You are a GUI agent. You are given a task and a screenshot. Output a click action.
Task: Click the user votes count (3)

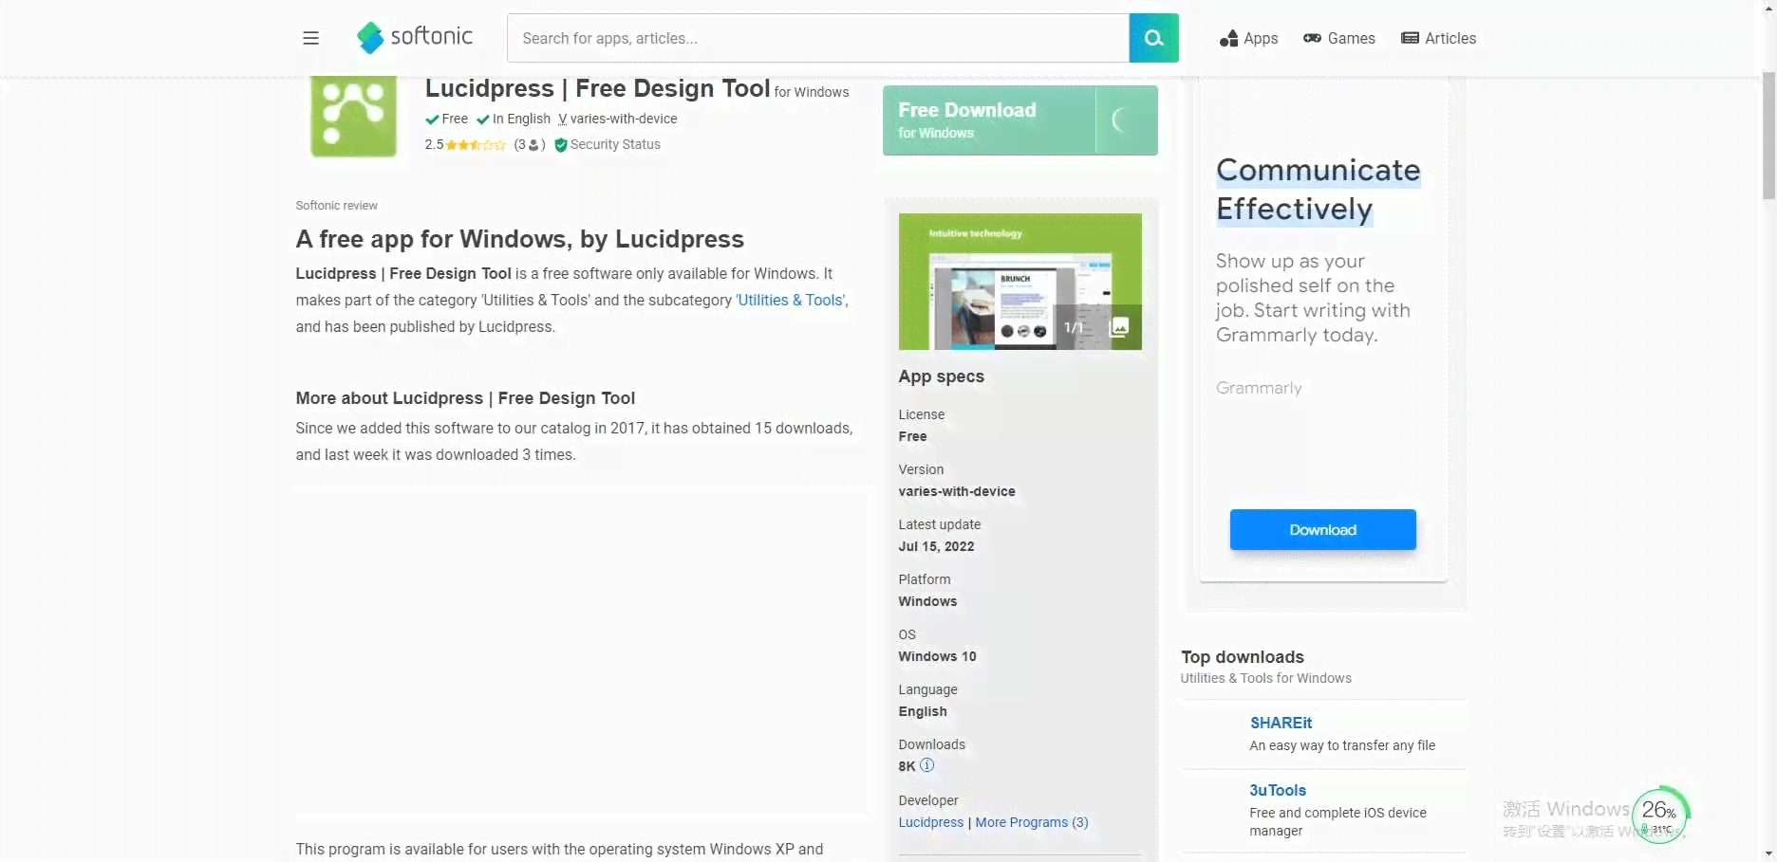click(x=529, y=145)
